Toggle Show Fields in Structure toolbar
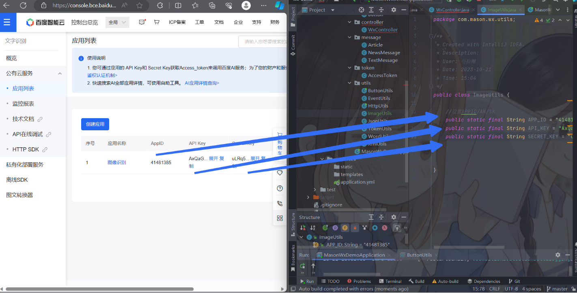This screenshot has height=293, width=577. (345, 228)
